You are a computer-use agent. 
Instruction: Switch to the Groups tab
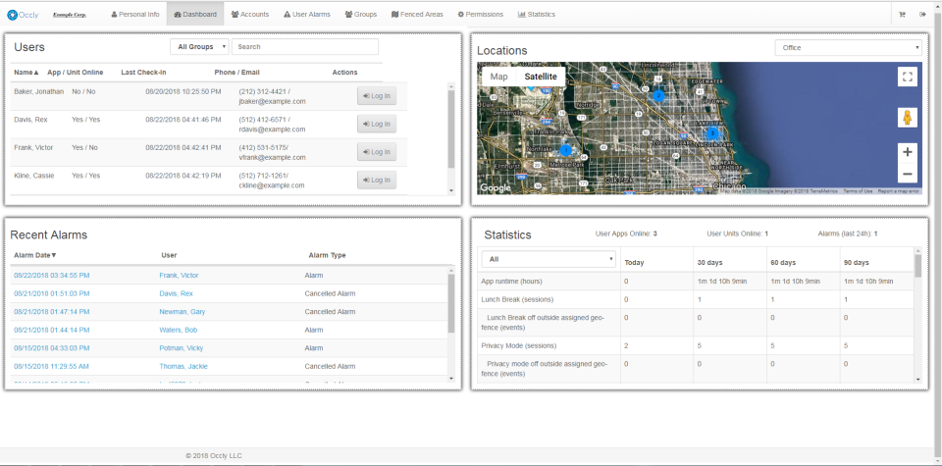(x=360, y=15)
